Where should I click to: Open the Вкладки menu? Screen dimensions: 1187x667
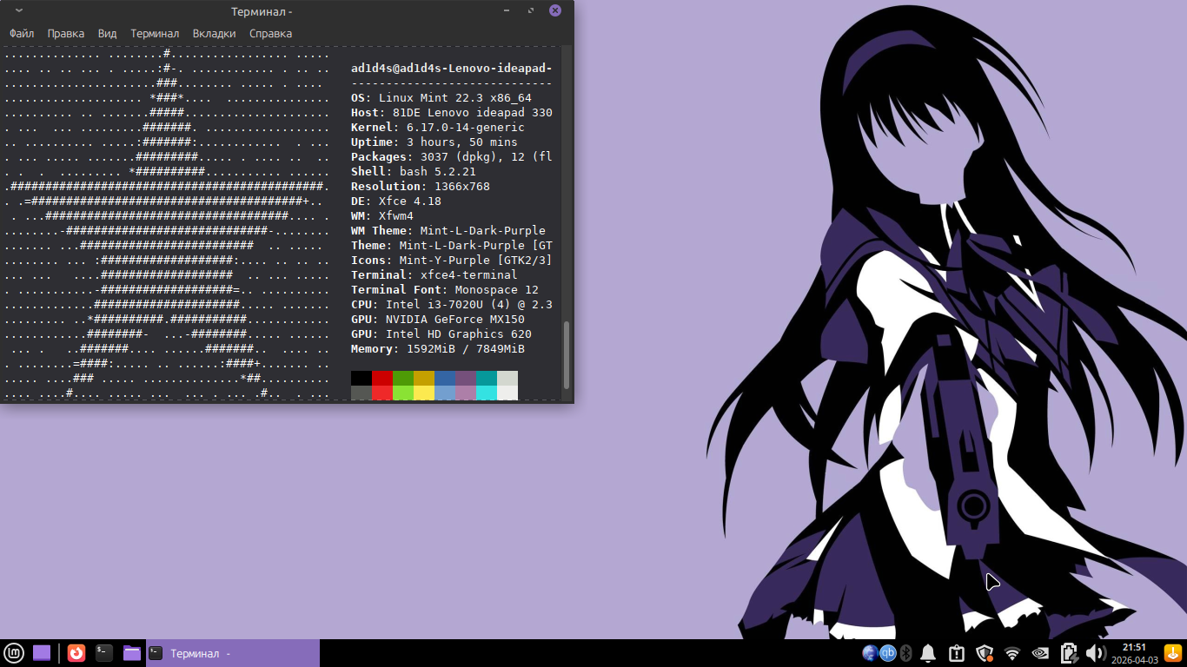(214, 34)
